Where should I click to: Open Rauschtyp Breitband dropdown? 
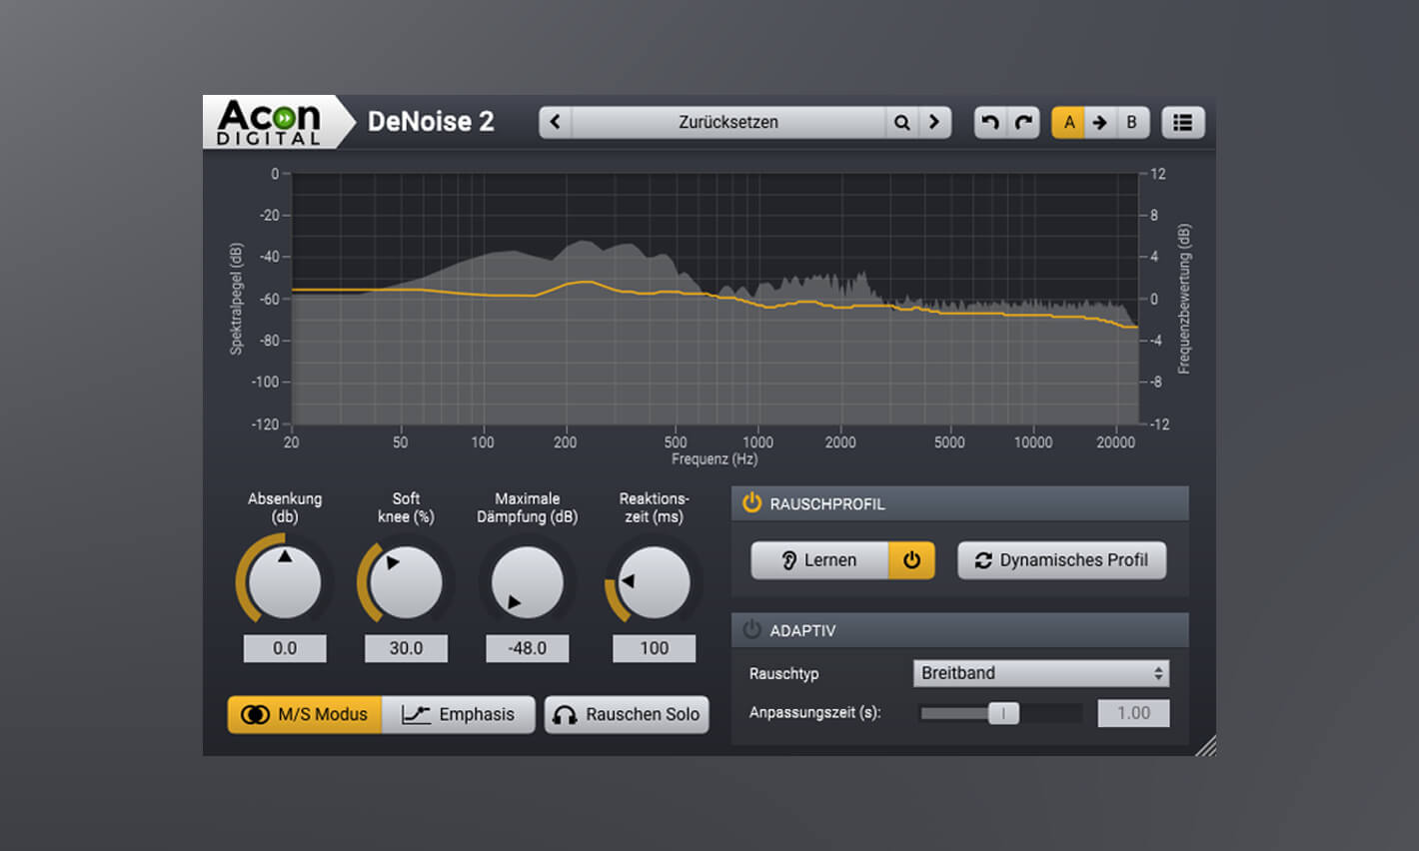click(1041, 673)
